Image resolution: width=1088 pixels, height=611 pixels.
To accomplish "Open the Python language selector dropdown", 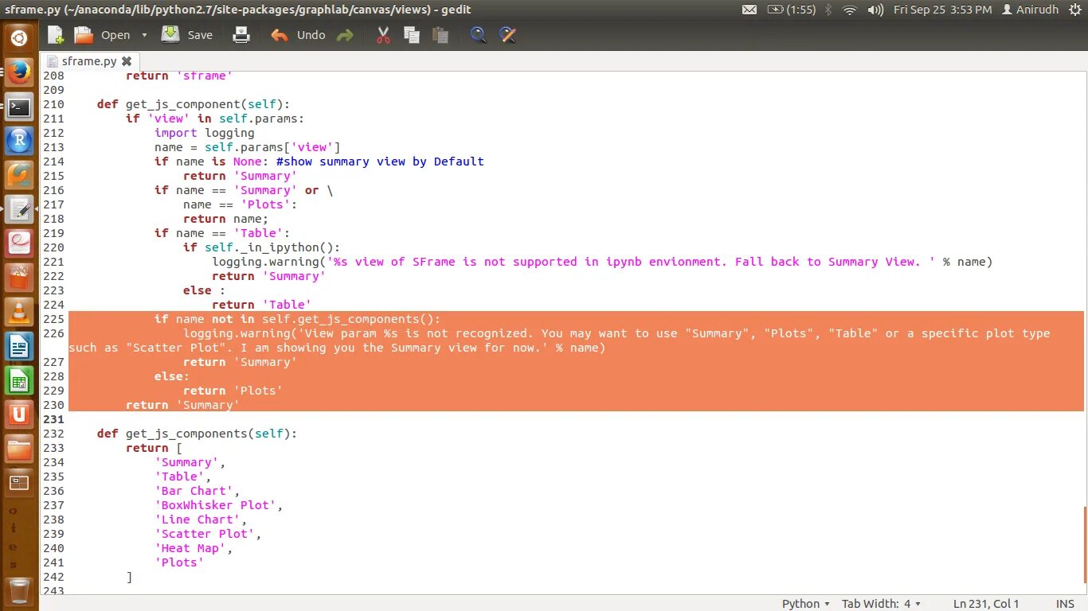I will (x=806, y=604).
